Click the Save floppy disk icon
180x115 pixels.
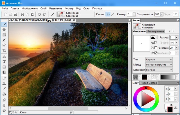click(x=15, y=14)
